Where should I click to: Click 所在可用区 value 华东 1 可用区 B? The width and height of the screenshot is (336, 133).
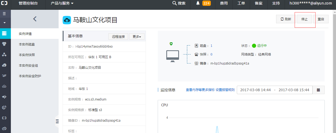(x=100, y=57)
